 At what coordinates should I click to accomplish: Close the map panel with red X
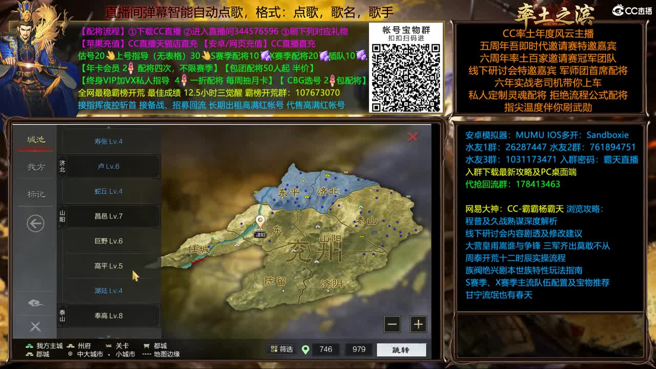(x=413, y=137)
